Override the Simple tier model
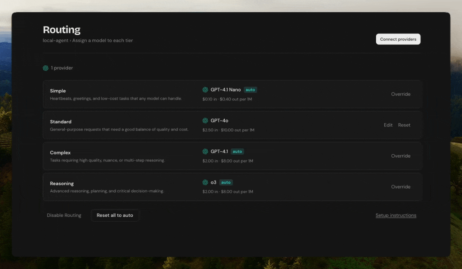The width and height of the screenshot is (462, 269). (401, 94)
